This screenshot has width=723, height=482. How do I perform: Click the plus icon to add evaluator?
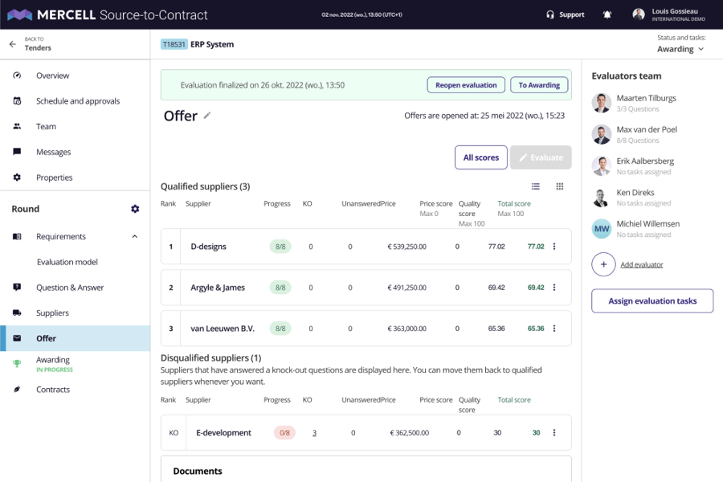603,264
